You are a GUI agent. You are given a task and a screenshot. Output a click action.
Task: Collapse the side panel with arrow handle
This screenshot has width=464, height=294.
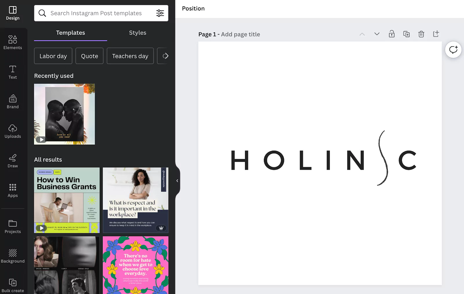click(x=177, y=181)
